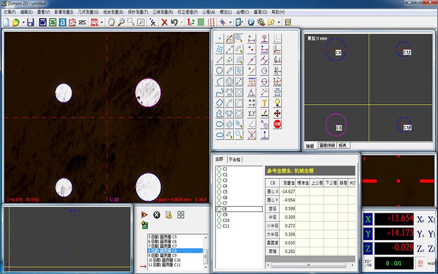
Task: Export results to Word via the W icon
Action: click(x=43, y=22)
